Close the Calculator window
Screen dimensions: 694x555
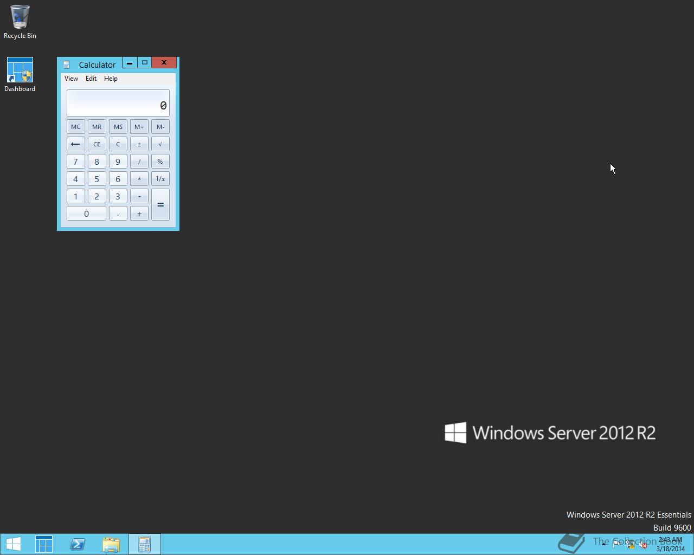tap(164, 63)
